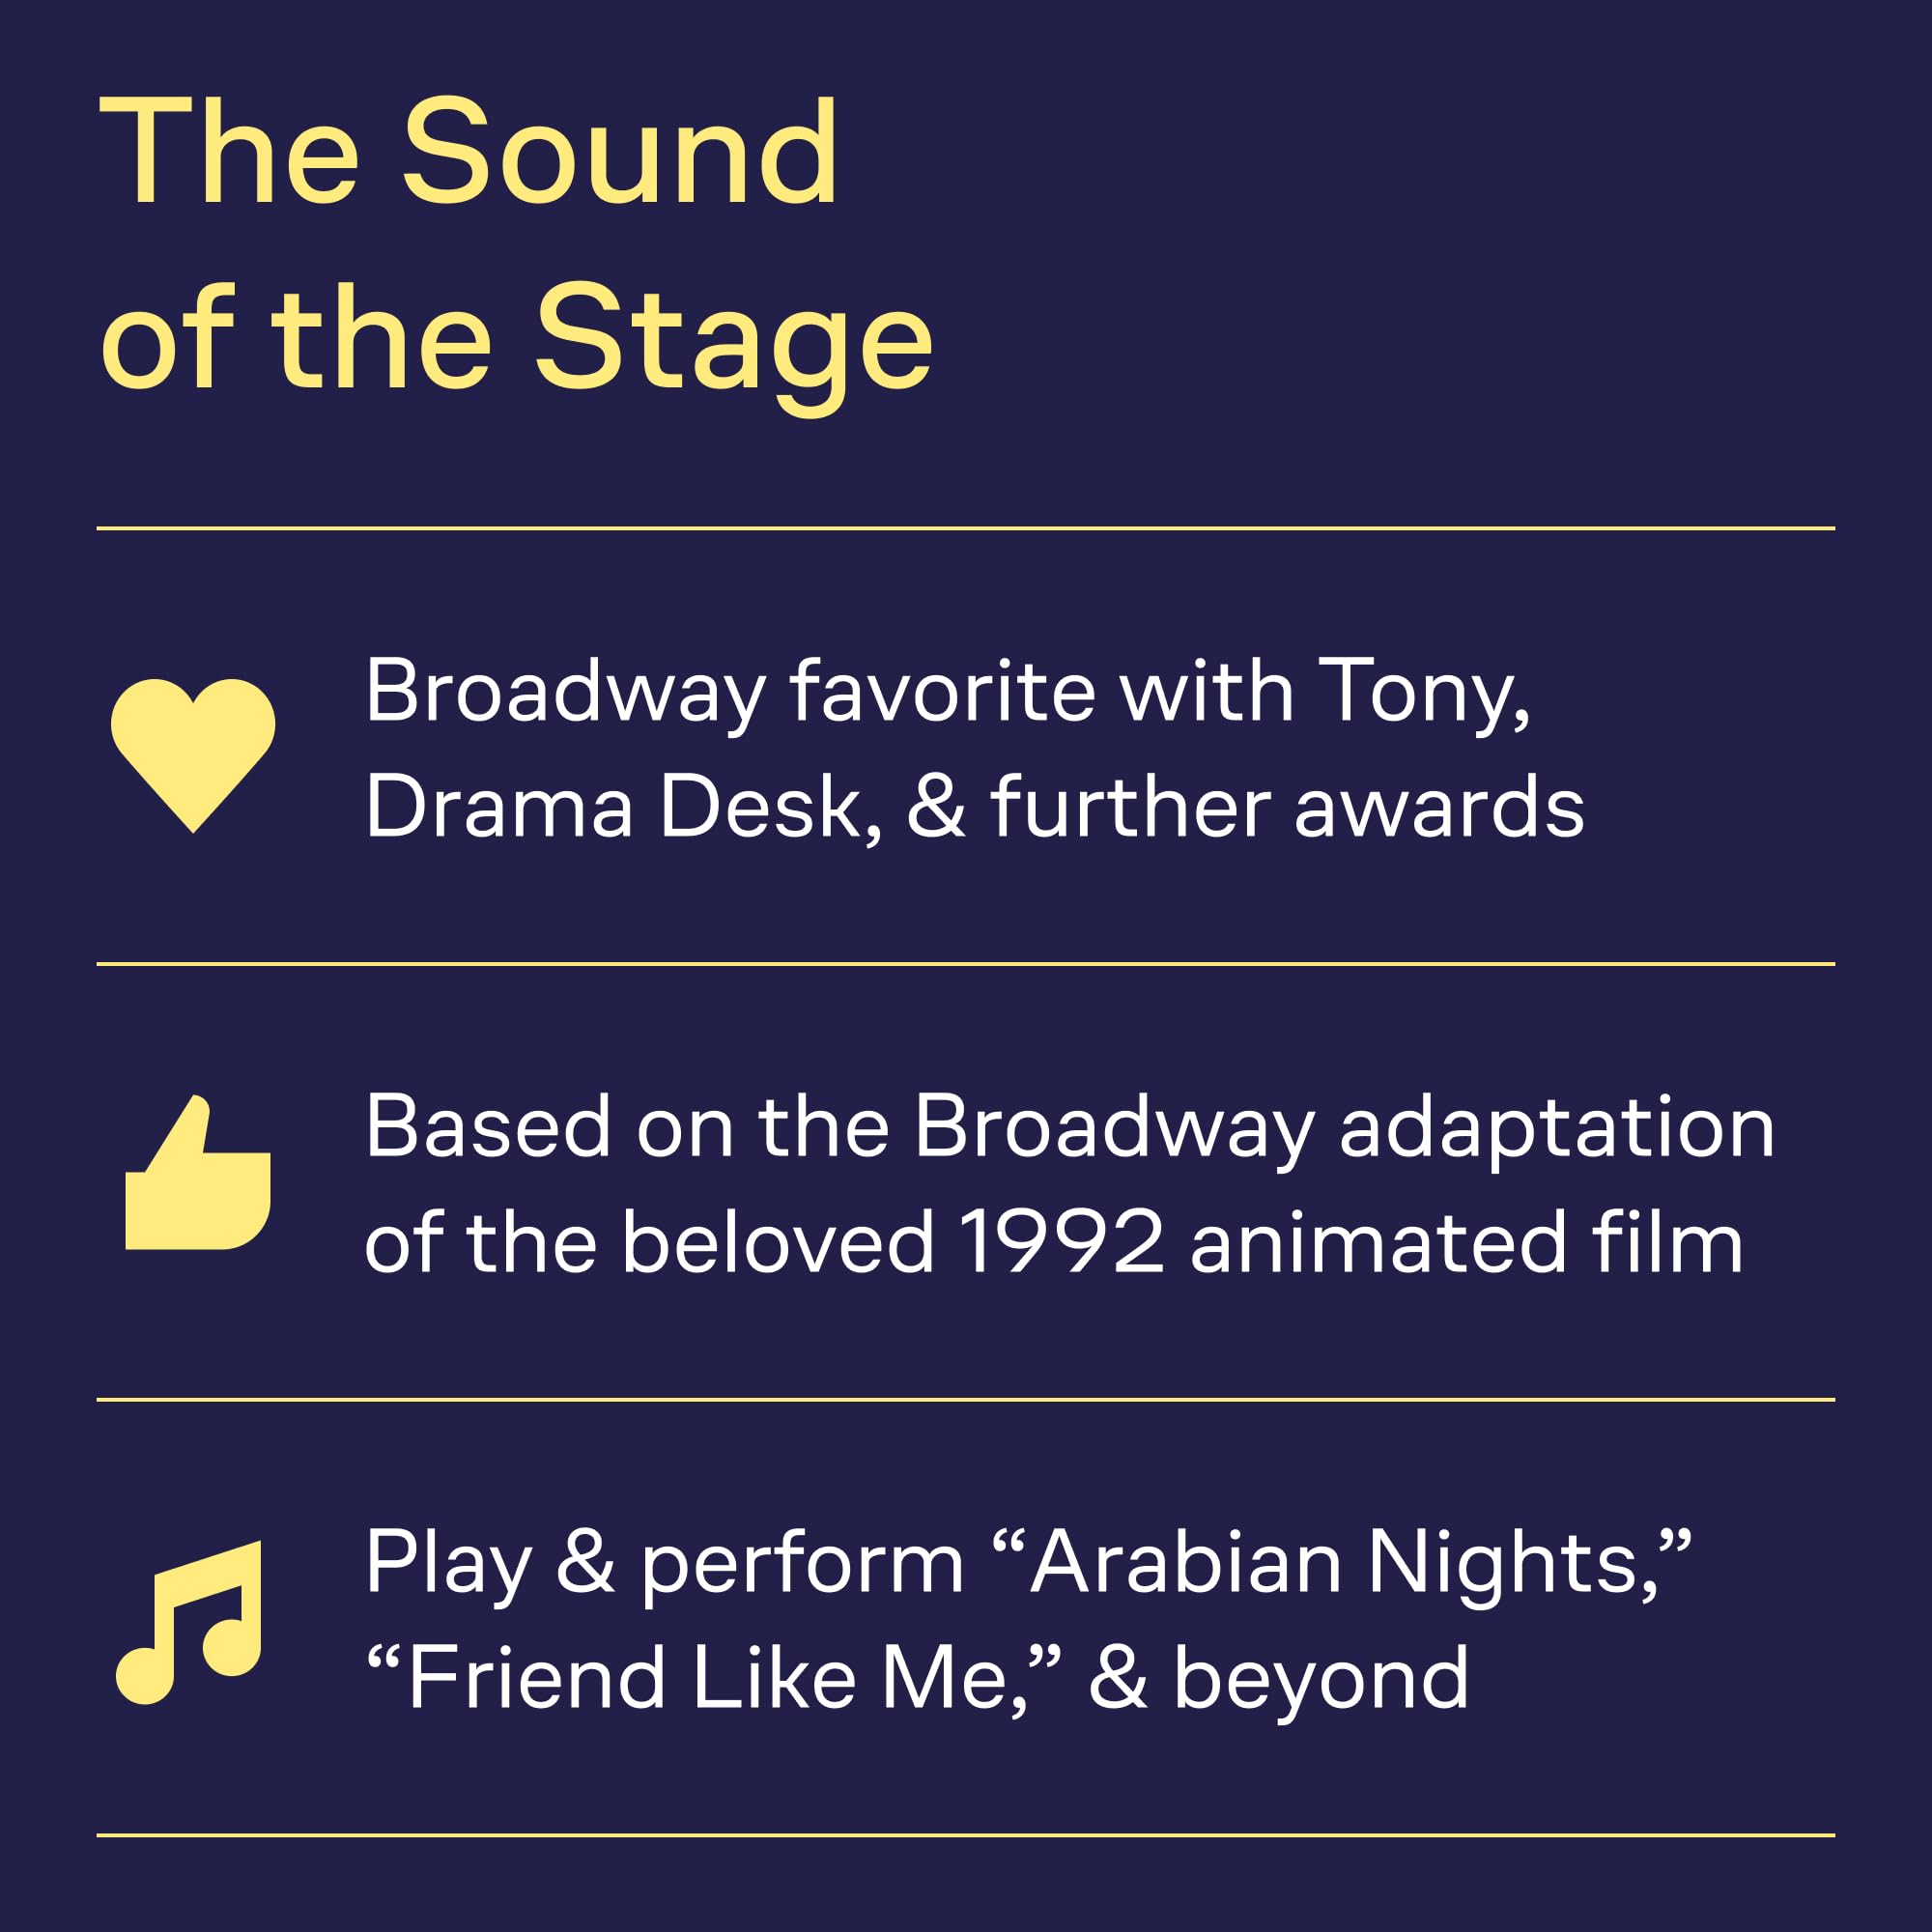Click the word "adaptation"
This screenshot has height=1932, width=1932.
pyautogui.click(x=1557, y=1127)
